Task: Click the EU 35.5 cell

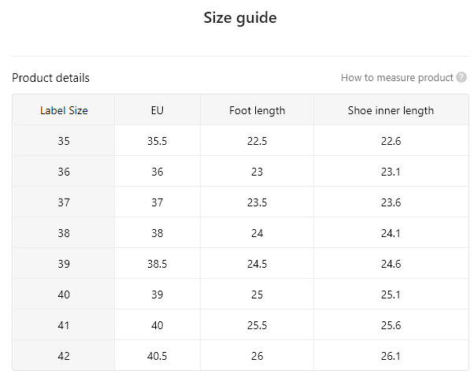Action: 157,141
